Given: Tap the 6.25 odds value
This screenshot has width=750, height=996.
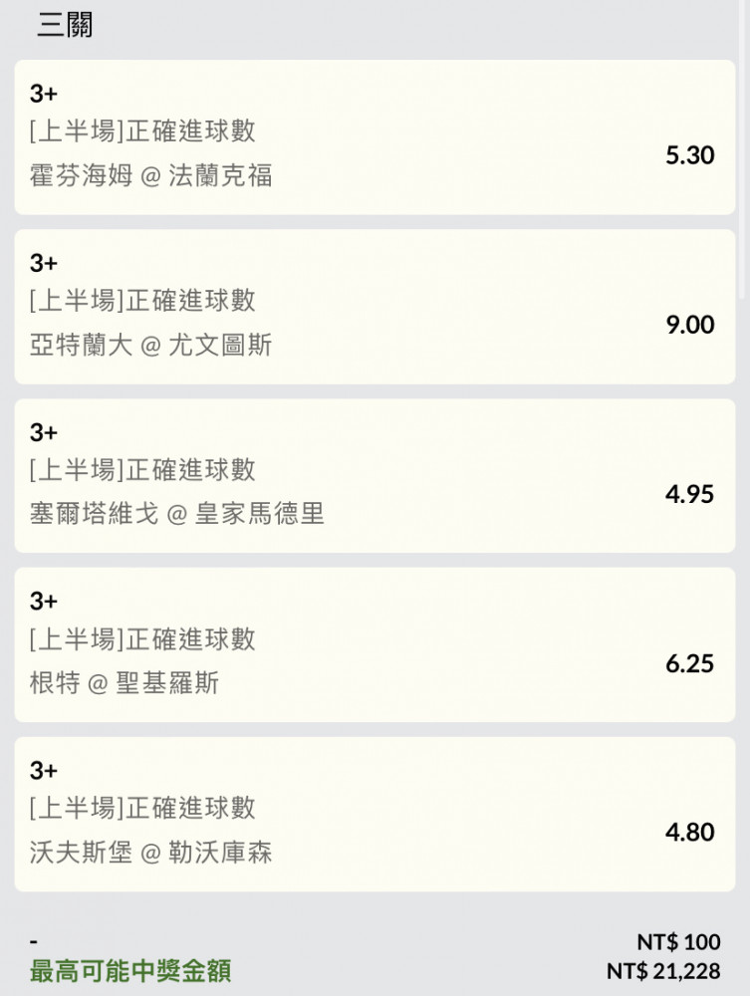Looking at the screenshot, I should click(x=689, y=663).
